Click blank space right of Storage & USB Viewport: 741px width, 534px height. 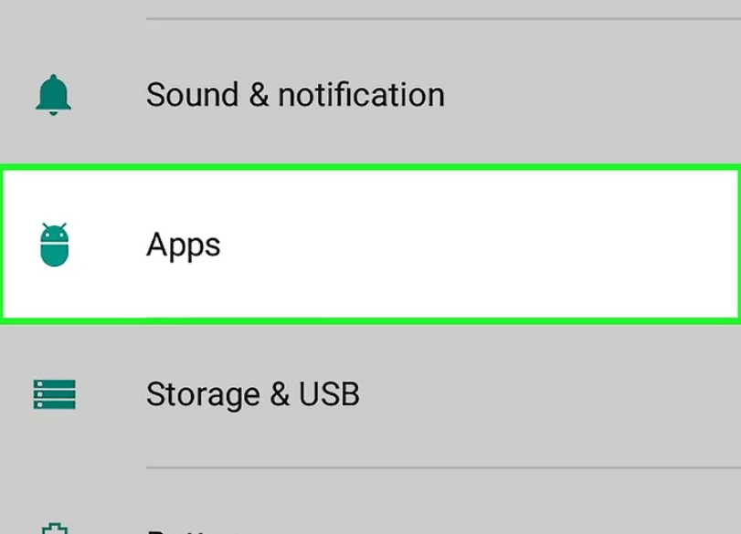[x=548, y=394]
